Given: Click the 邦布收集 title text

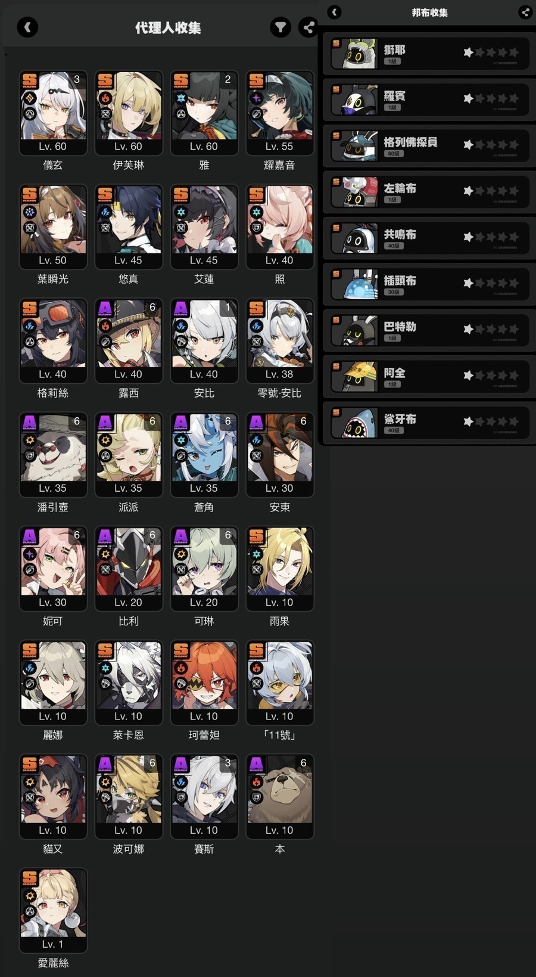Looking at the screenshot, I should point(430,12).
